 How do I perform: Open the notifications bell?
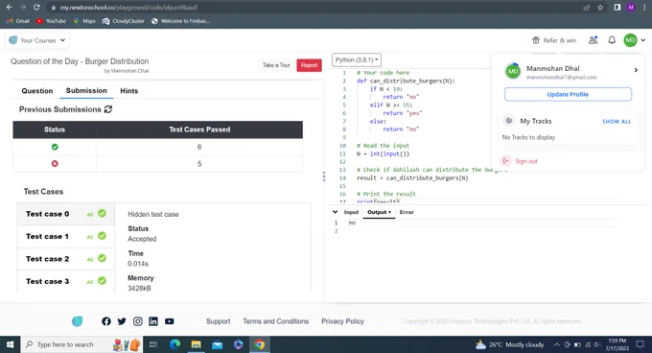(x=612, y=40)
